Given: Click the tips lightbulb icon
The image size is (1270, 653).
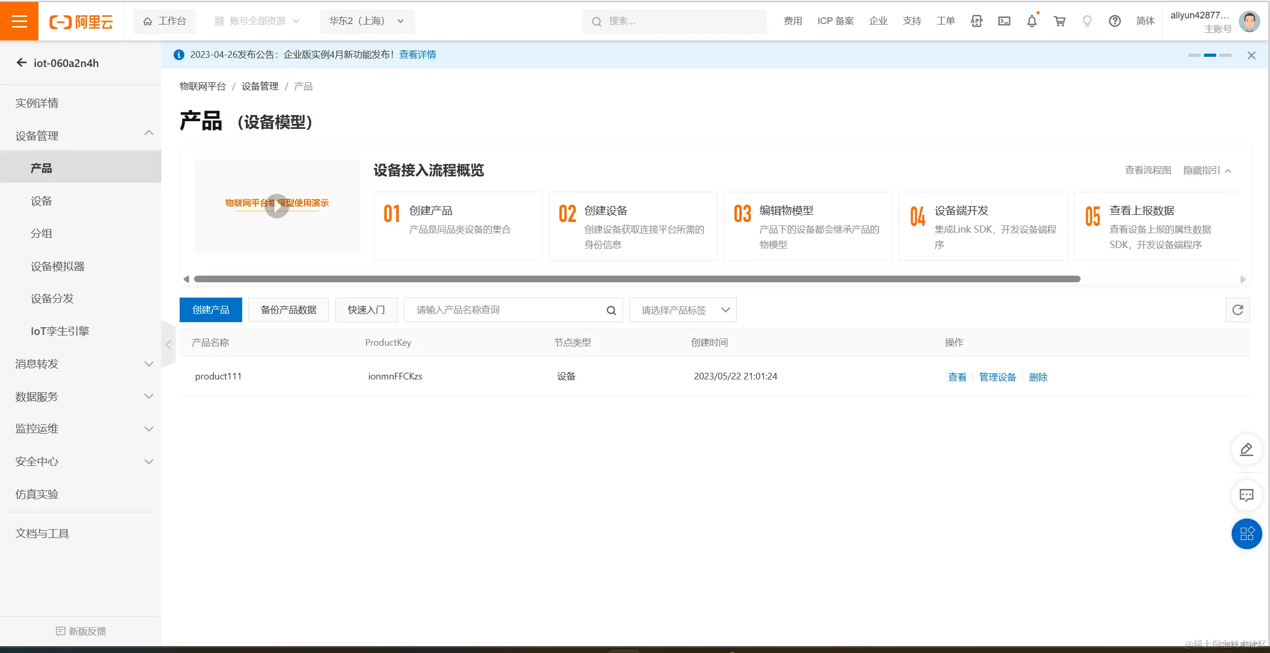Looking at the screenshot, I should click(1087, 21).
